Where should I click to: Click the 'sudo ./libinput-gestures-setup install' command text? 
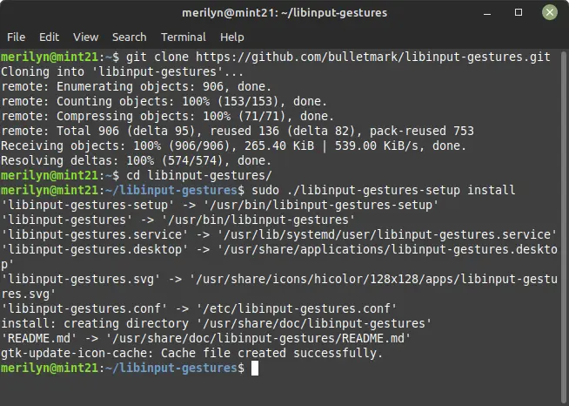[383, 191]
